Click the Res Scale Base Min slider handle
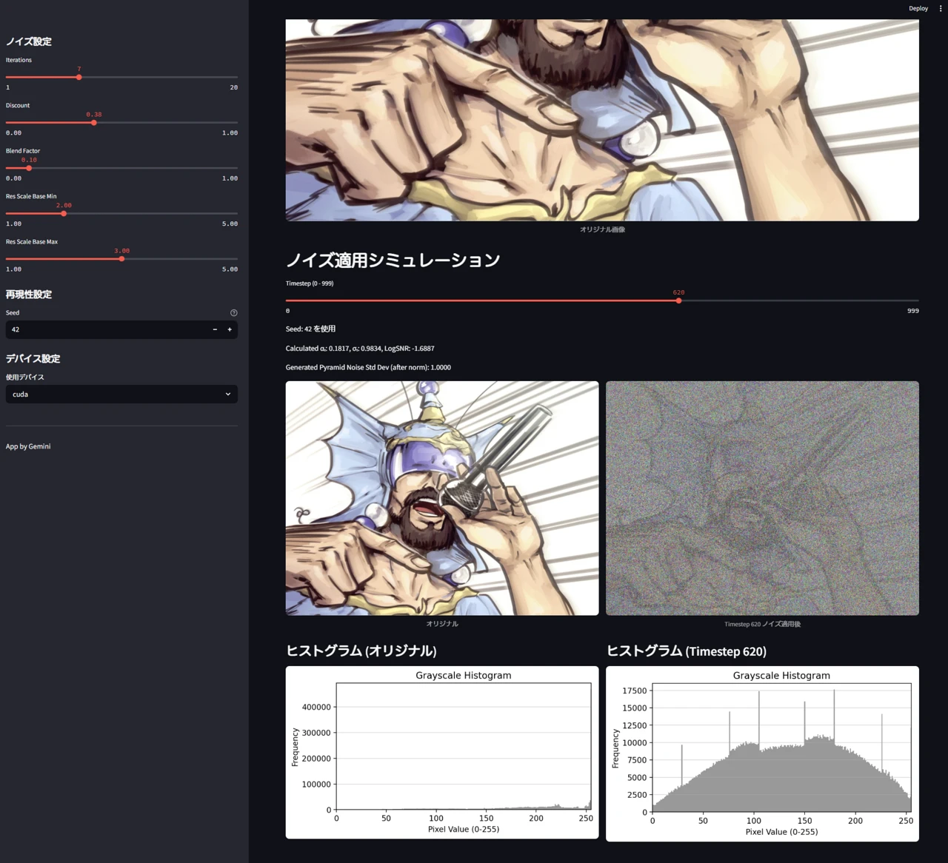This screenshot has width=948, height=863. 64,214
